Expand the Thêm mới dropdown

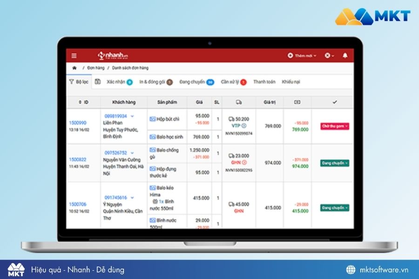(302, 56)
